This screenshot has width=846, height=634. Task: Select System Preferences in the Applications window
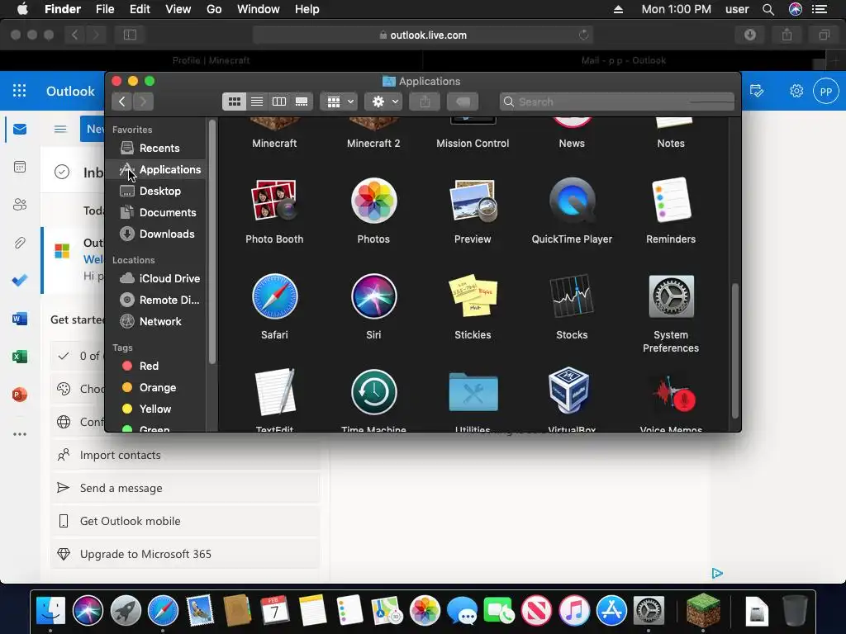click(671, 296)
